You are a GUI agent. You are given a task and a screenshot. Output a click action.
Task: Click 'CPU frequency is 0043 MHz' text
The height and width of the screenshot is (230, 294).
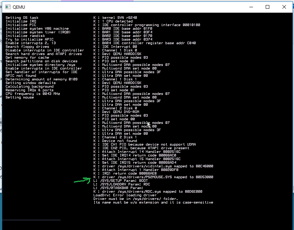click(33, 94)
